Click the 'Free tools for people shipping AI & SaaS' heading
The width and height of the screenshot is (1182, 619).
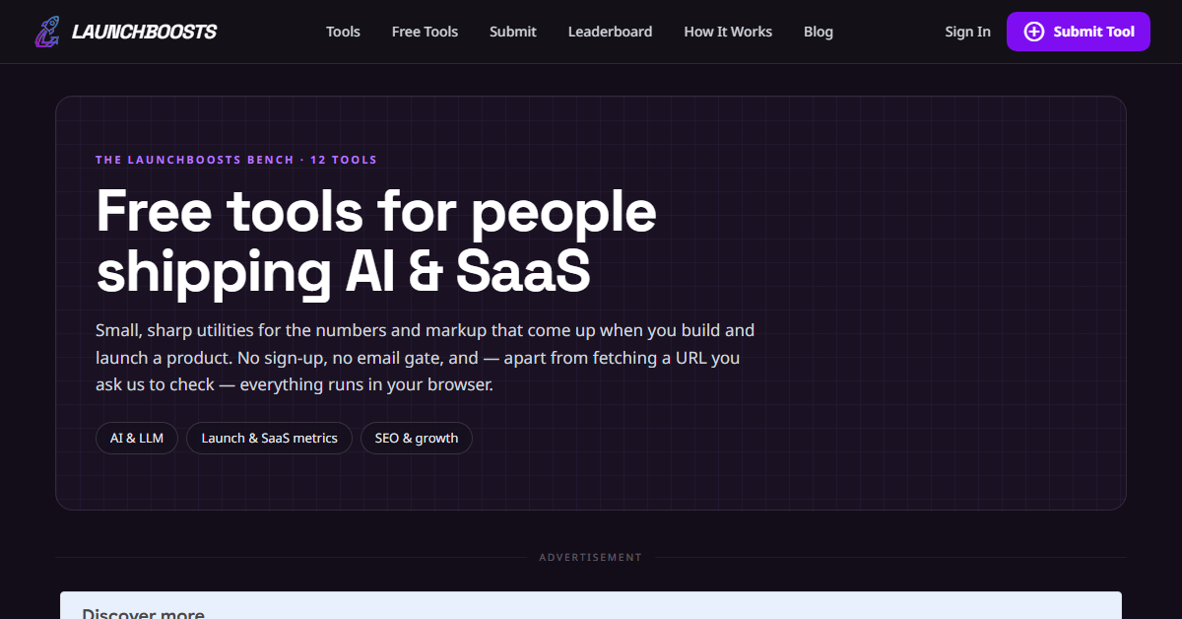[x=376, y=241]
